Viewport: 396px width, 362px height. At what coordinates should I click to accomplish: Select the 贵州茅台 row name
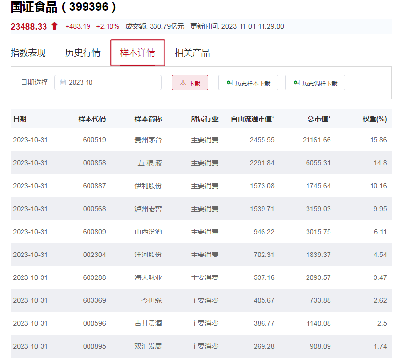[148, 140]
